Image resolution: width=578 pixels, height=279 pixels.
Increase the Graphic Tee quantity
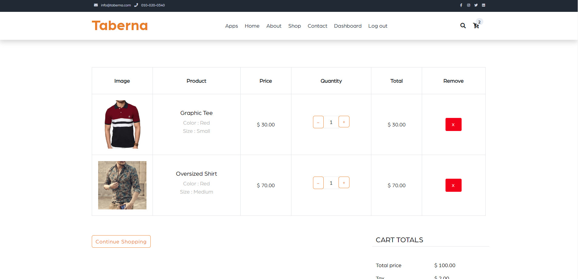(344, 122)
